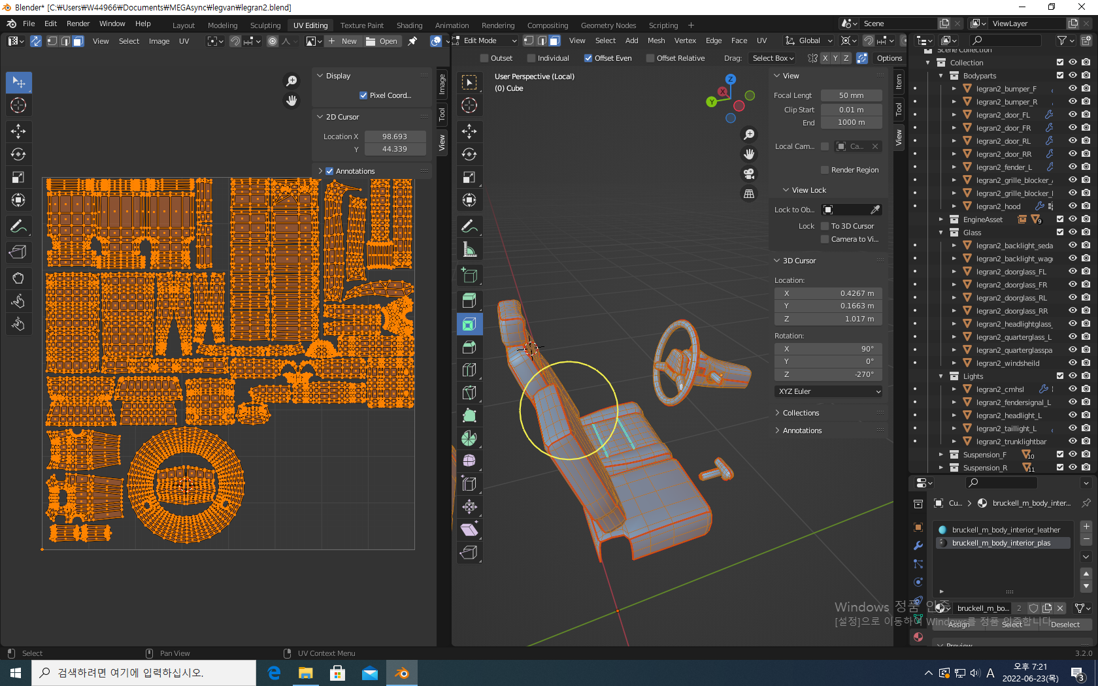Click the Focal Length 50 mm field
The height and width of the screenshot is (686, 1098).
[851, 95]
